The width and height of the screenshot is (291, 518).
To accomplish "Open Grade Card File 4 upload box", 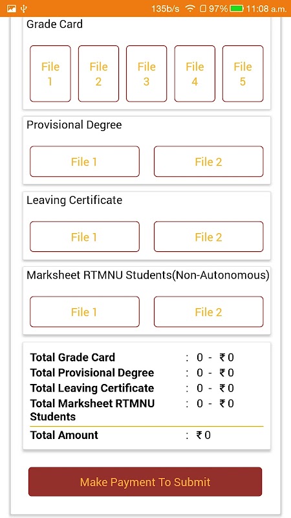I will tap(195, 74).
